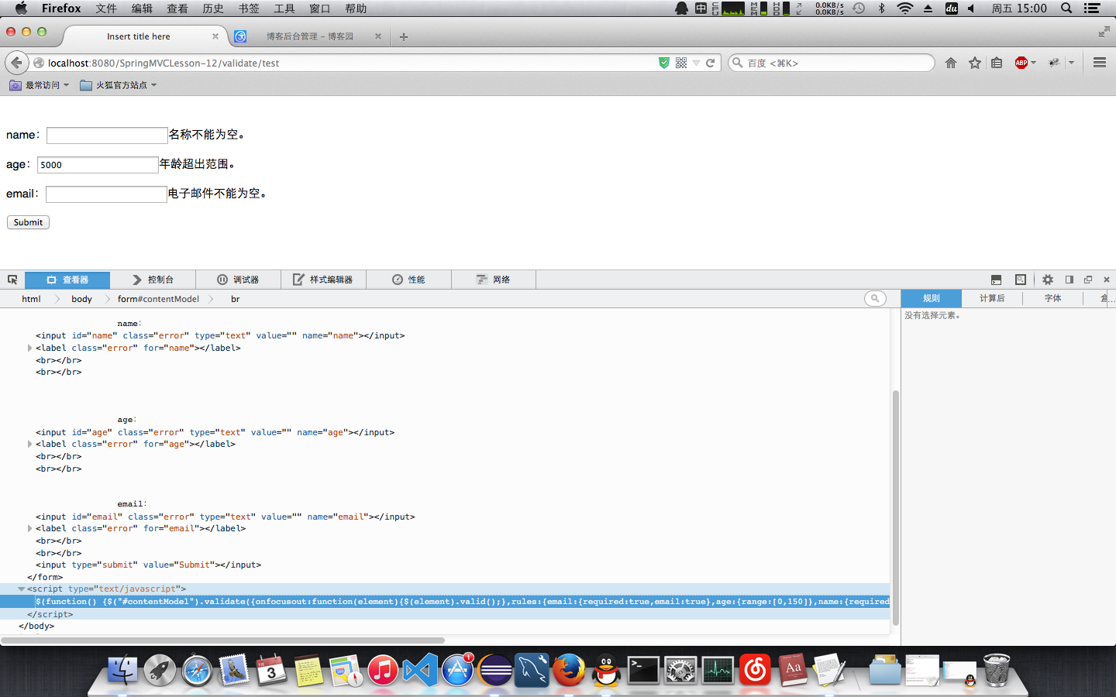Open the 网络 network tab

tap(494, 280)
